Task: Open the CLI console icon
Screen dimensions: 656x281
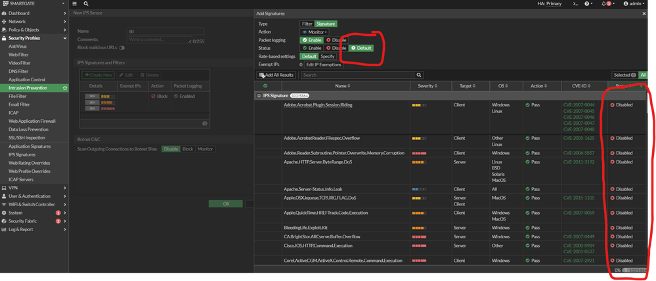Action: [576, 4]
